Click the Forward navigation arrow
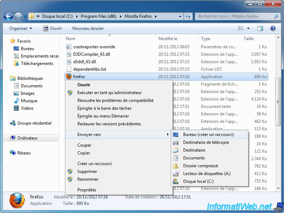The height and width of the screenshot is (213, 284). [18, 16]
